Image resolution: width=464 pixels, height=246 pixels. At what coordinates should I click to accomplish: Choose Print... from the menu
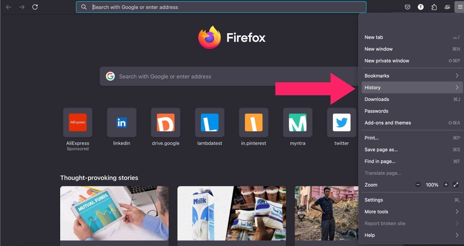pos(412,138)
